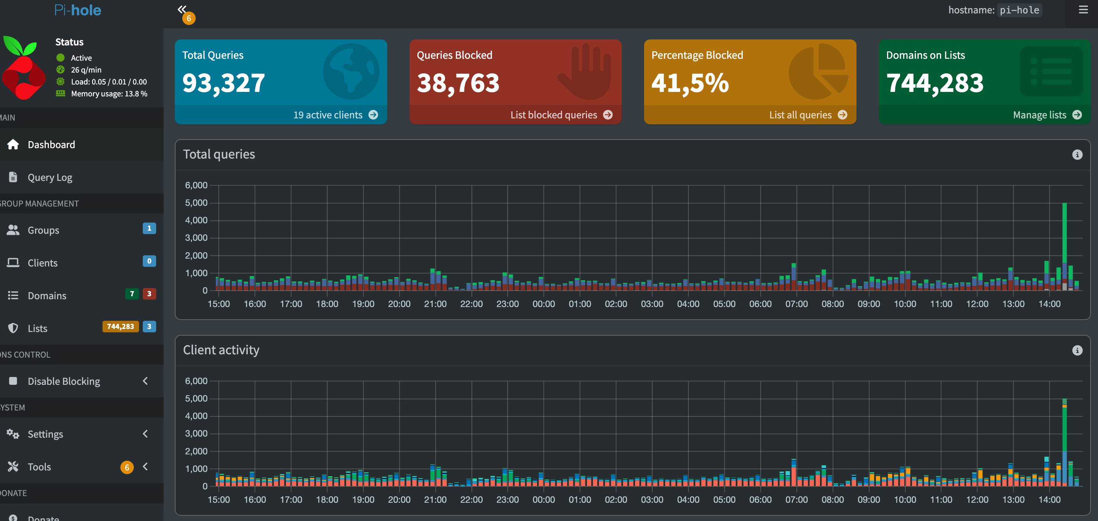Go to the Clients page
The height and width of the screenshot is (521, 1098).
click(x=42, y=263)
